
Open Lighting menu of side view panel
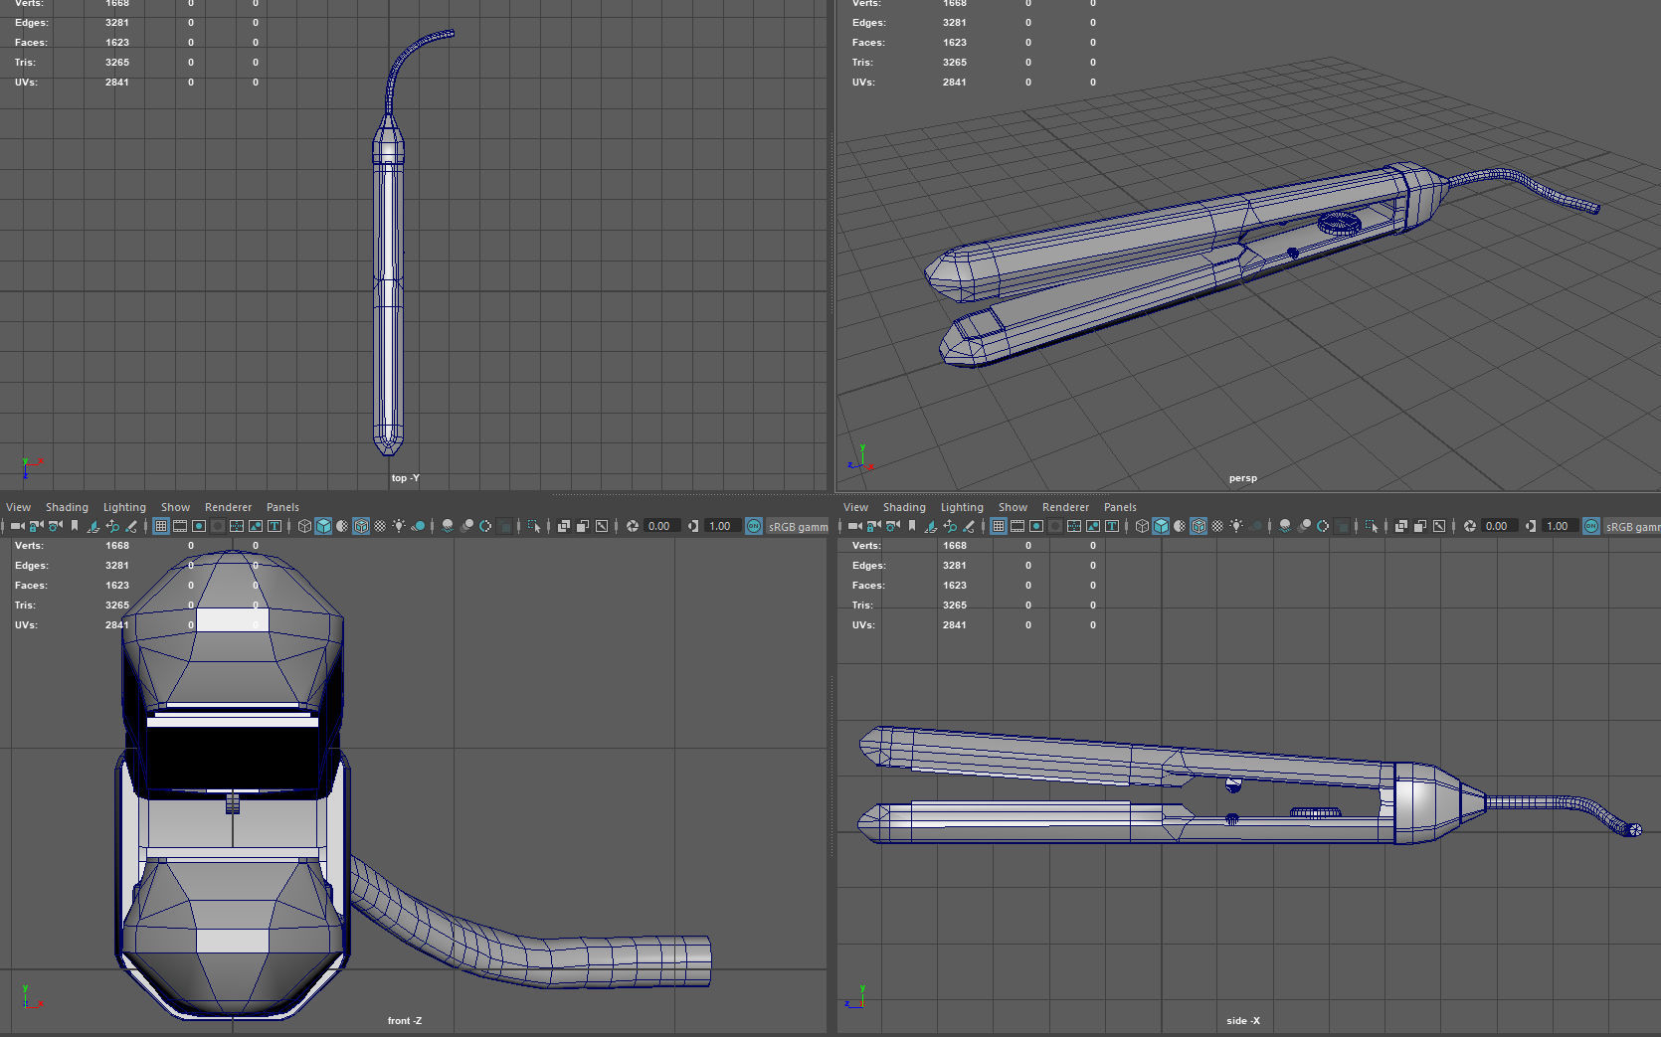[962, 507]
